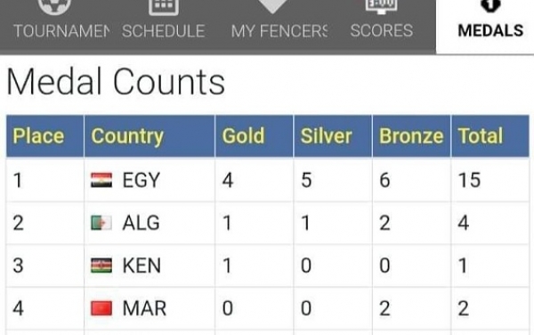534x335 pixels.
Task: Select the MEDALS tab label
Action: [x=490, y=30]
